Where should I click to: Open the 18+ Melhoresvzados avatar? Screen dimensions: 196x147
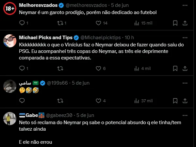pos(10,9)
